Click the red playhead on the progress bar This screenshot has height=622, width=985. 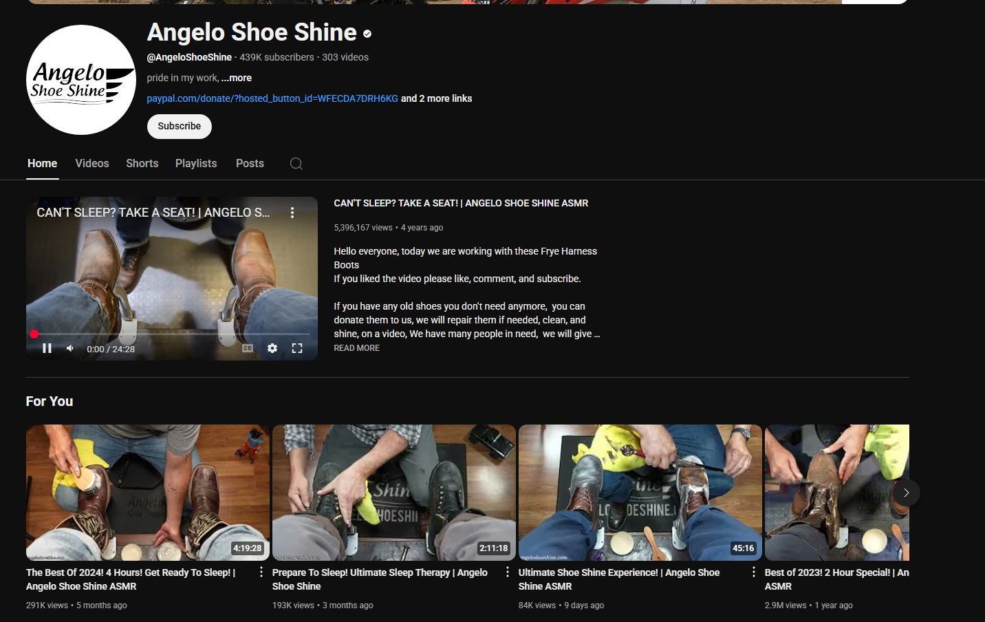pyautogui.click(x=34, y=334)
